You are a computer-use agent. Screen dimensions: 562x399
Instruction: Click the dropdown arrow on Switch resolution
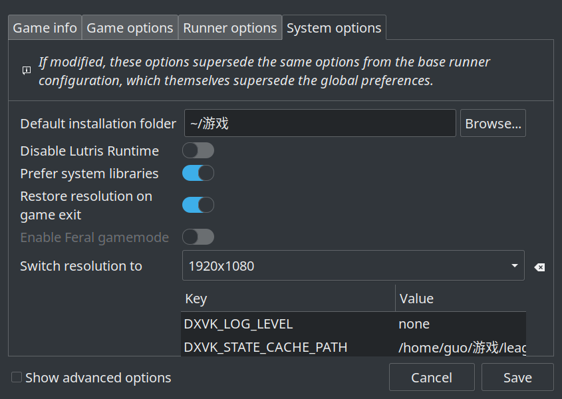(x=515, y=265)
